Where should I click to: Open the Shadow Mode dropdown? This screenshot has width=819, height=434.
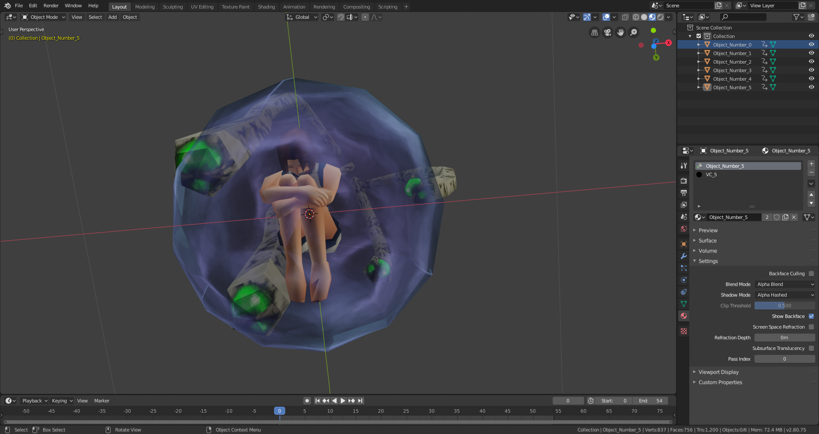pos(784,295)
